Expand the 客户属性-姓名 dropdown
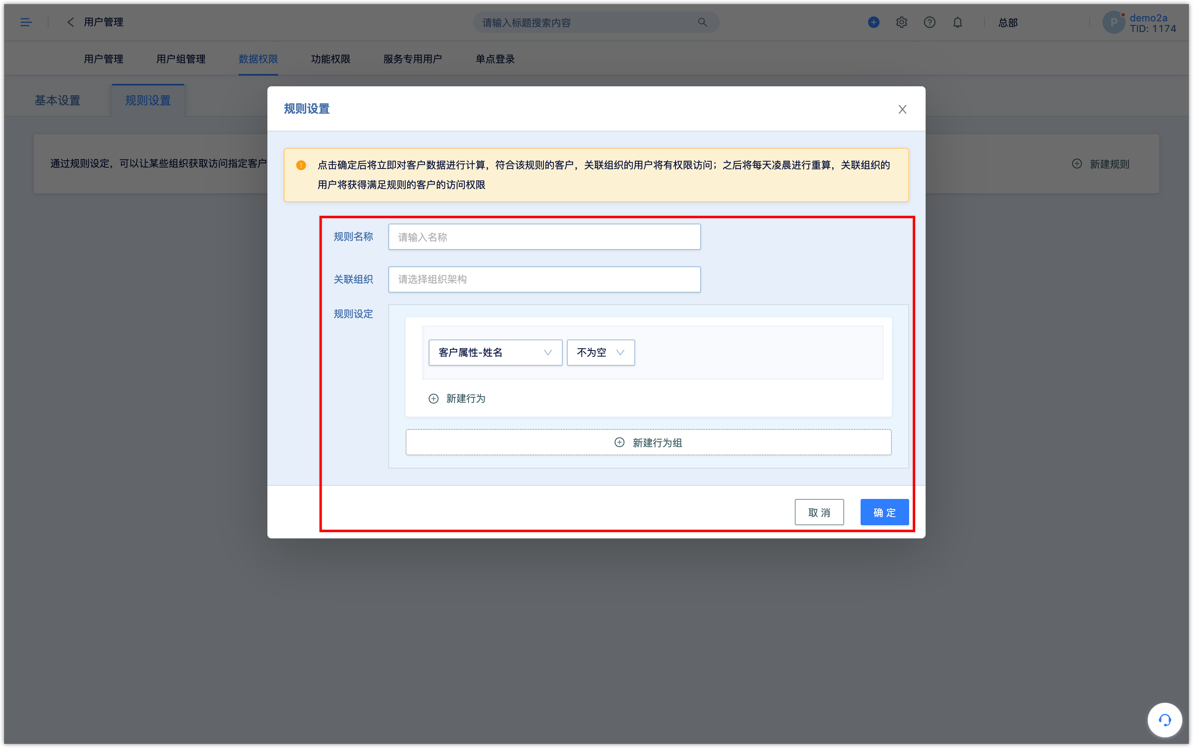The height and width of the screenshot is (748, 1193). (495, 353)
